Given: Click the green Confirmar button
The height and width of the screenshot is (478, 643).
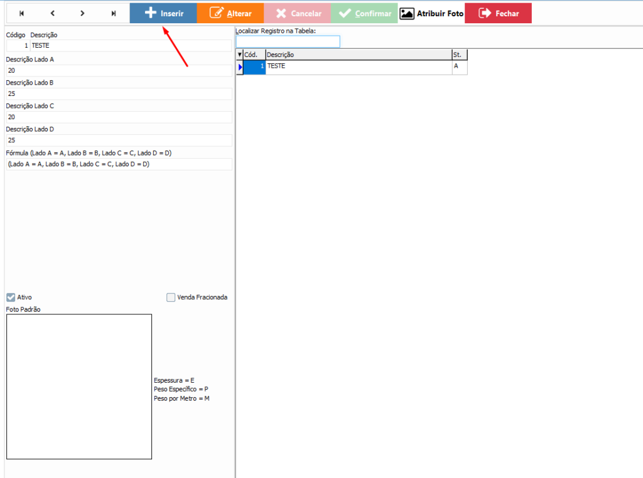Looking at the screenshot, I should click(364, 13).
